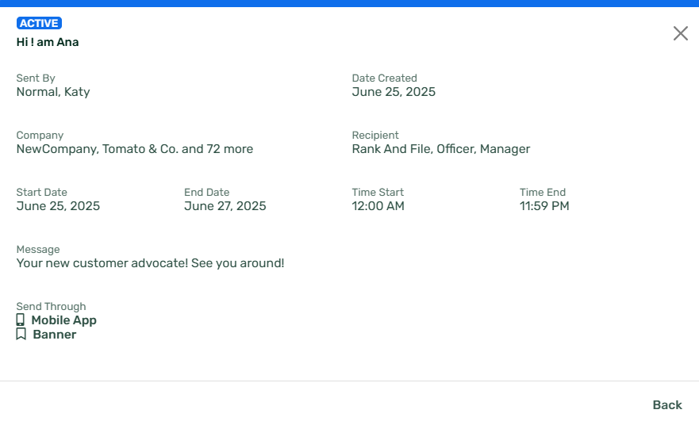Click the End Date value June 27, 2025
This screenshot has height=425, width=699.
click(225, 206)
